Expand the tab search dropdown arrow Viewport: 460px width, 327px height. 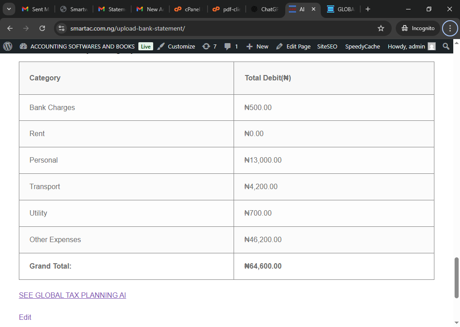(x=9, y=9)
